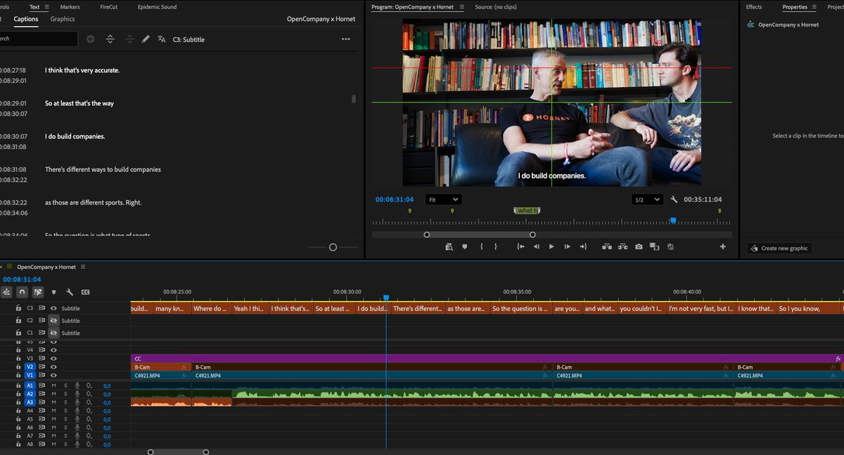Open the Text panel hamburger menu

tap(46, 6)
